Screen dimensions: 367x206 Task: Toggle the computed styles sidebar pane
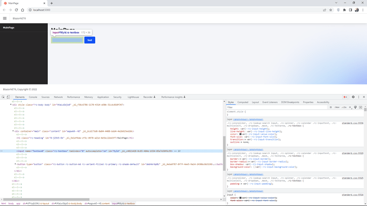(x=361, y=107)
